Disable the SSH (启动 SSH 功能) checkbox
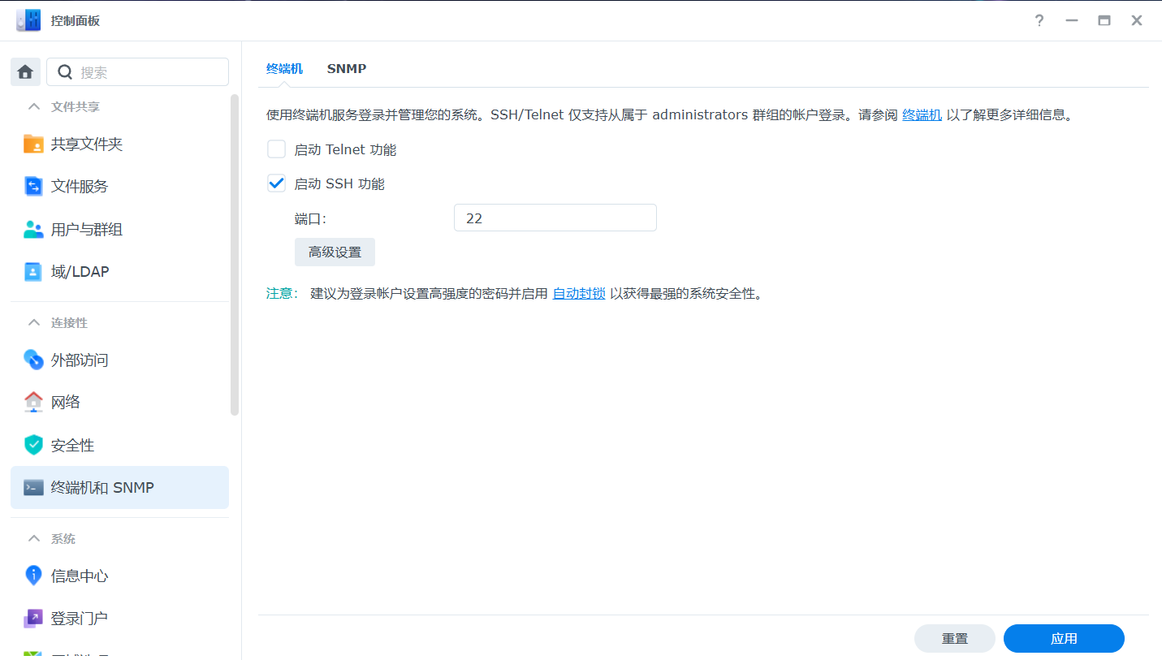The width and height of the screenshot is (1162, 660). click(x=277, y=183)
